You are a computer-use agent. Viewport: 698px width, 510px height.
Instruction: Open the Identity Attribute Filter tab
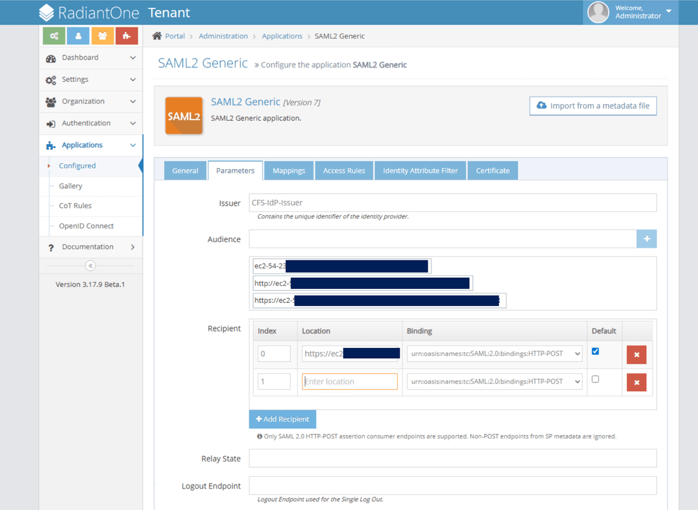pyautogui.click(x=420, y=171)
